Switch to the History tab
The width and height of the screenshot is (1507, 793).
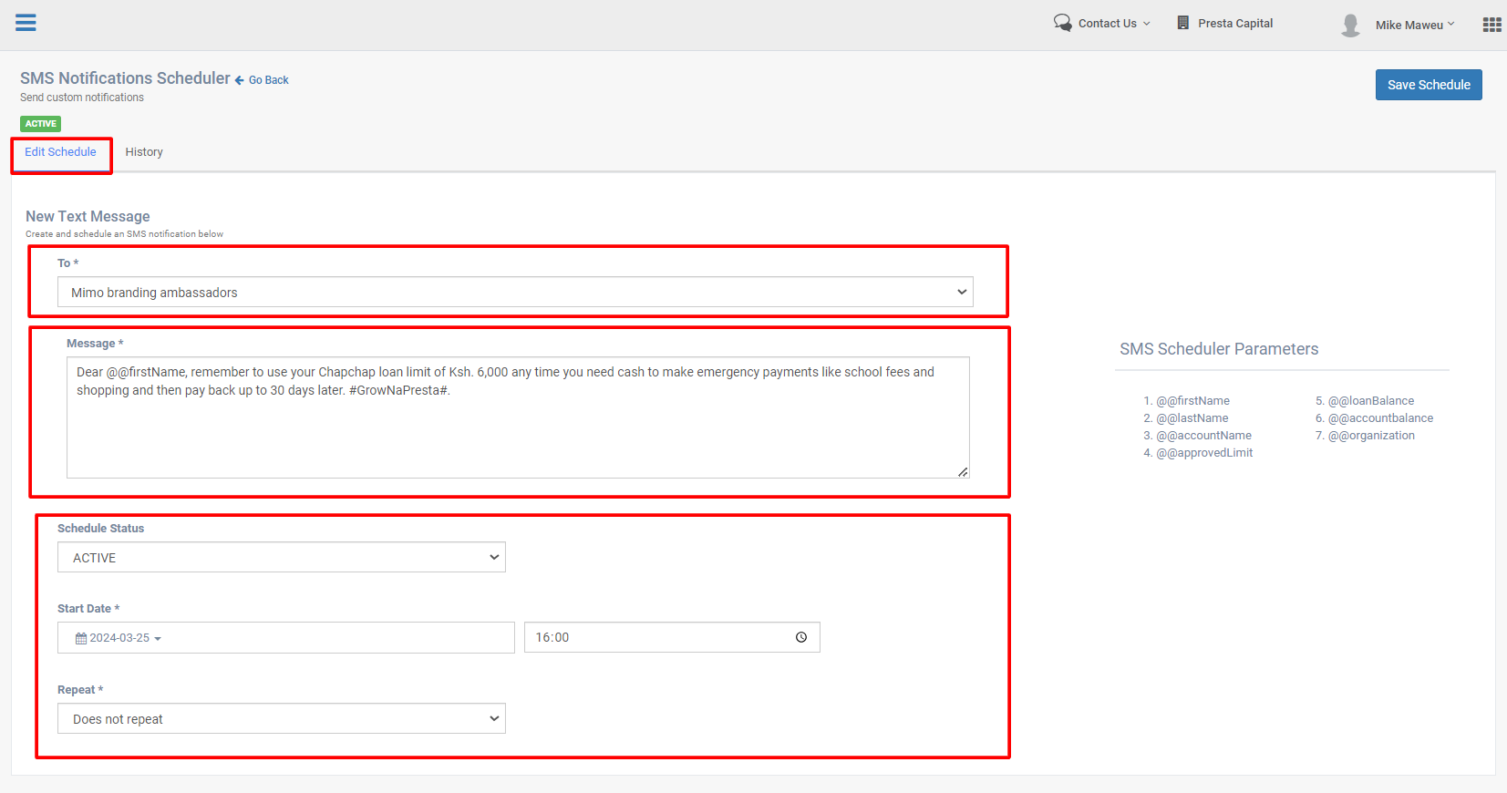pos(144,152)
